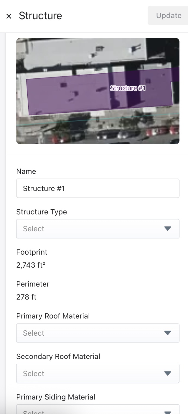Click the Structure panel heading
The height and width of the screenshot is (414, 188).
click(x=40, y=16)
